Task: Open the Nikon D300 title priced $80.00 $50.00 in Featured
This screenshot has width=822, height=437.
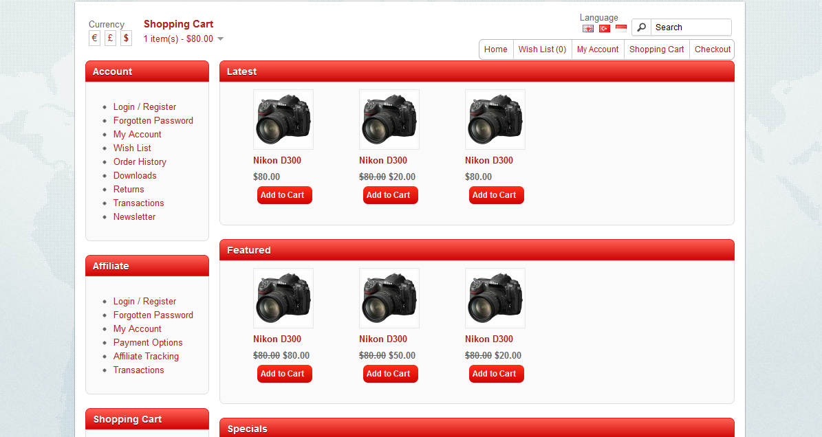Action: click(382, 339)
